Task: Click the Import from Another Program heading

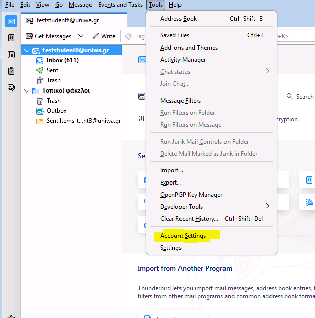Action: tap(185, 269)
